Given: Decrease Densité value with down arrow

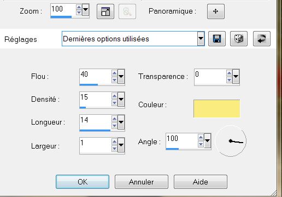Looking at the screenshot, I should click(x=114, y=103).
